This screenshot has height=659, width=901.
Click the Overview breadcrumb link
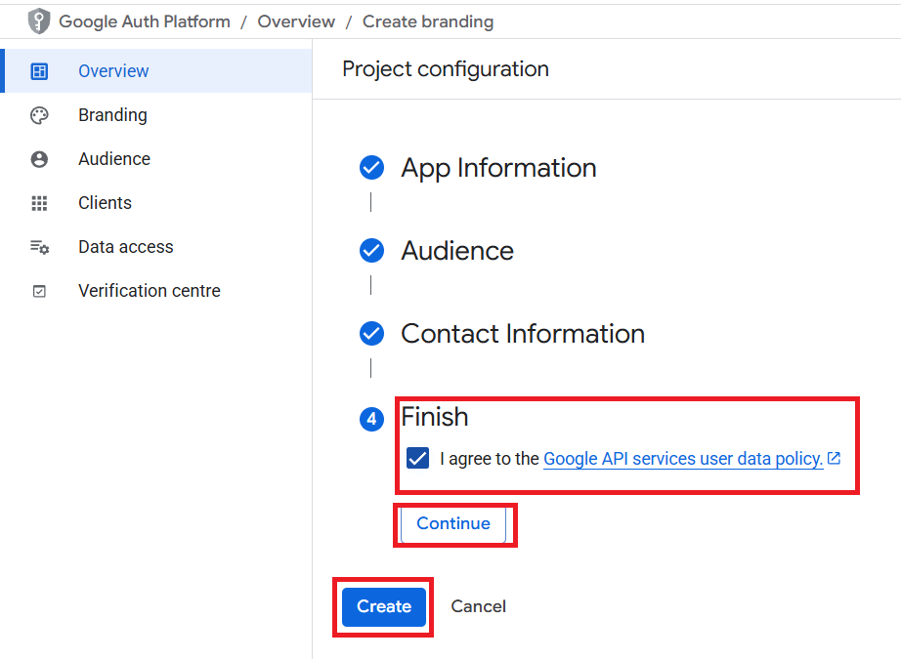click(296, 21)
